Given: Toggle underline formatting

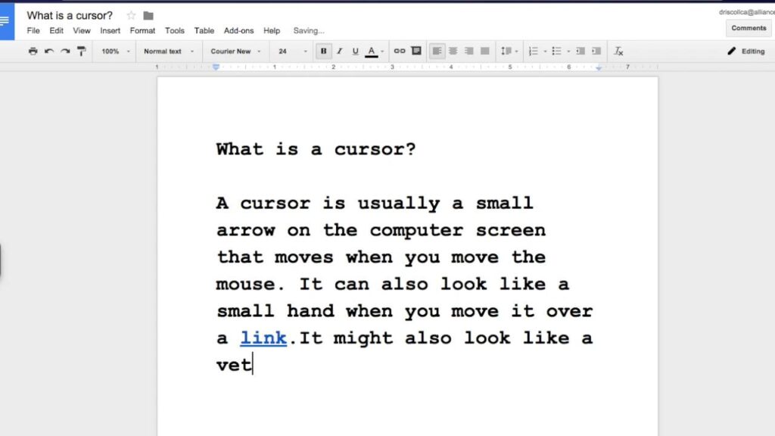Looking at the screenshot, I should (x=355, y=51).
